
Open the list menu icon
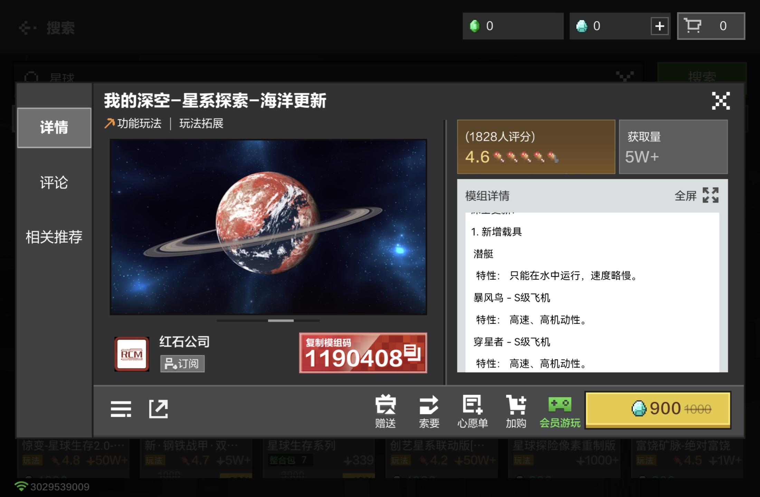click(x=121, y=409)
